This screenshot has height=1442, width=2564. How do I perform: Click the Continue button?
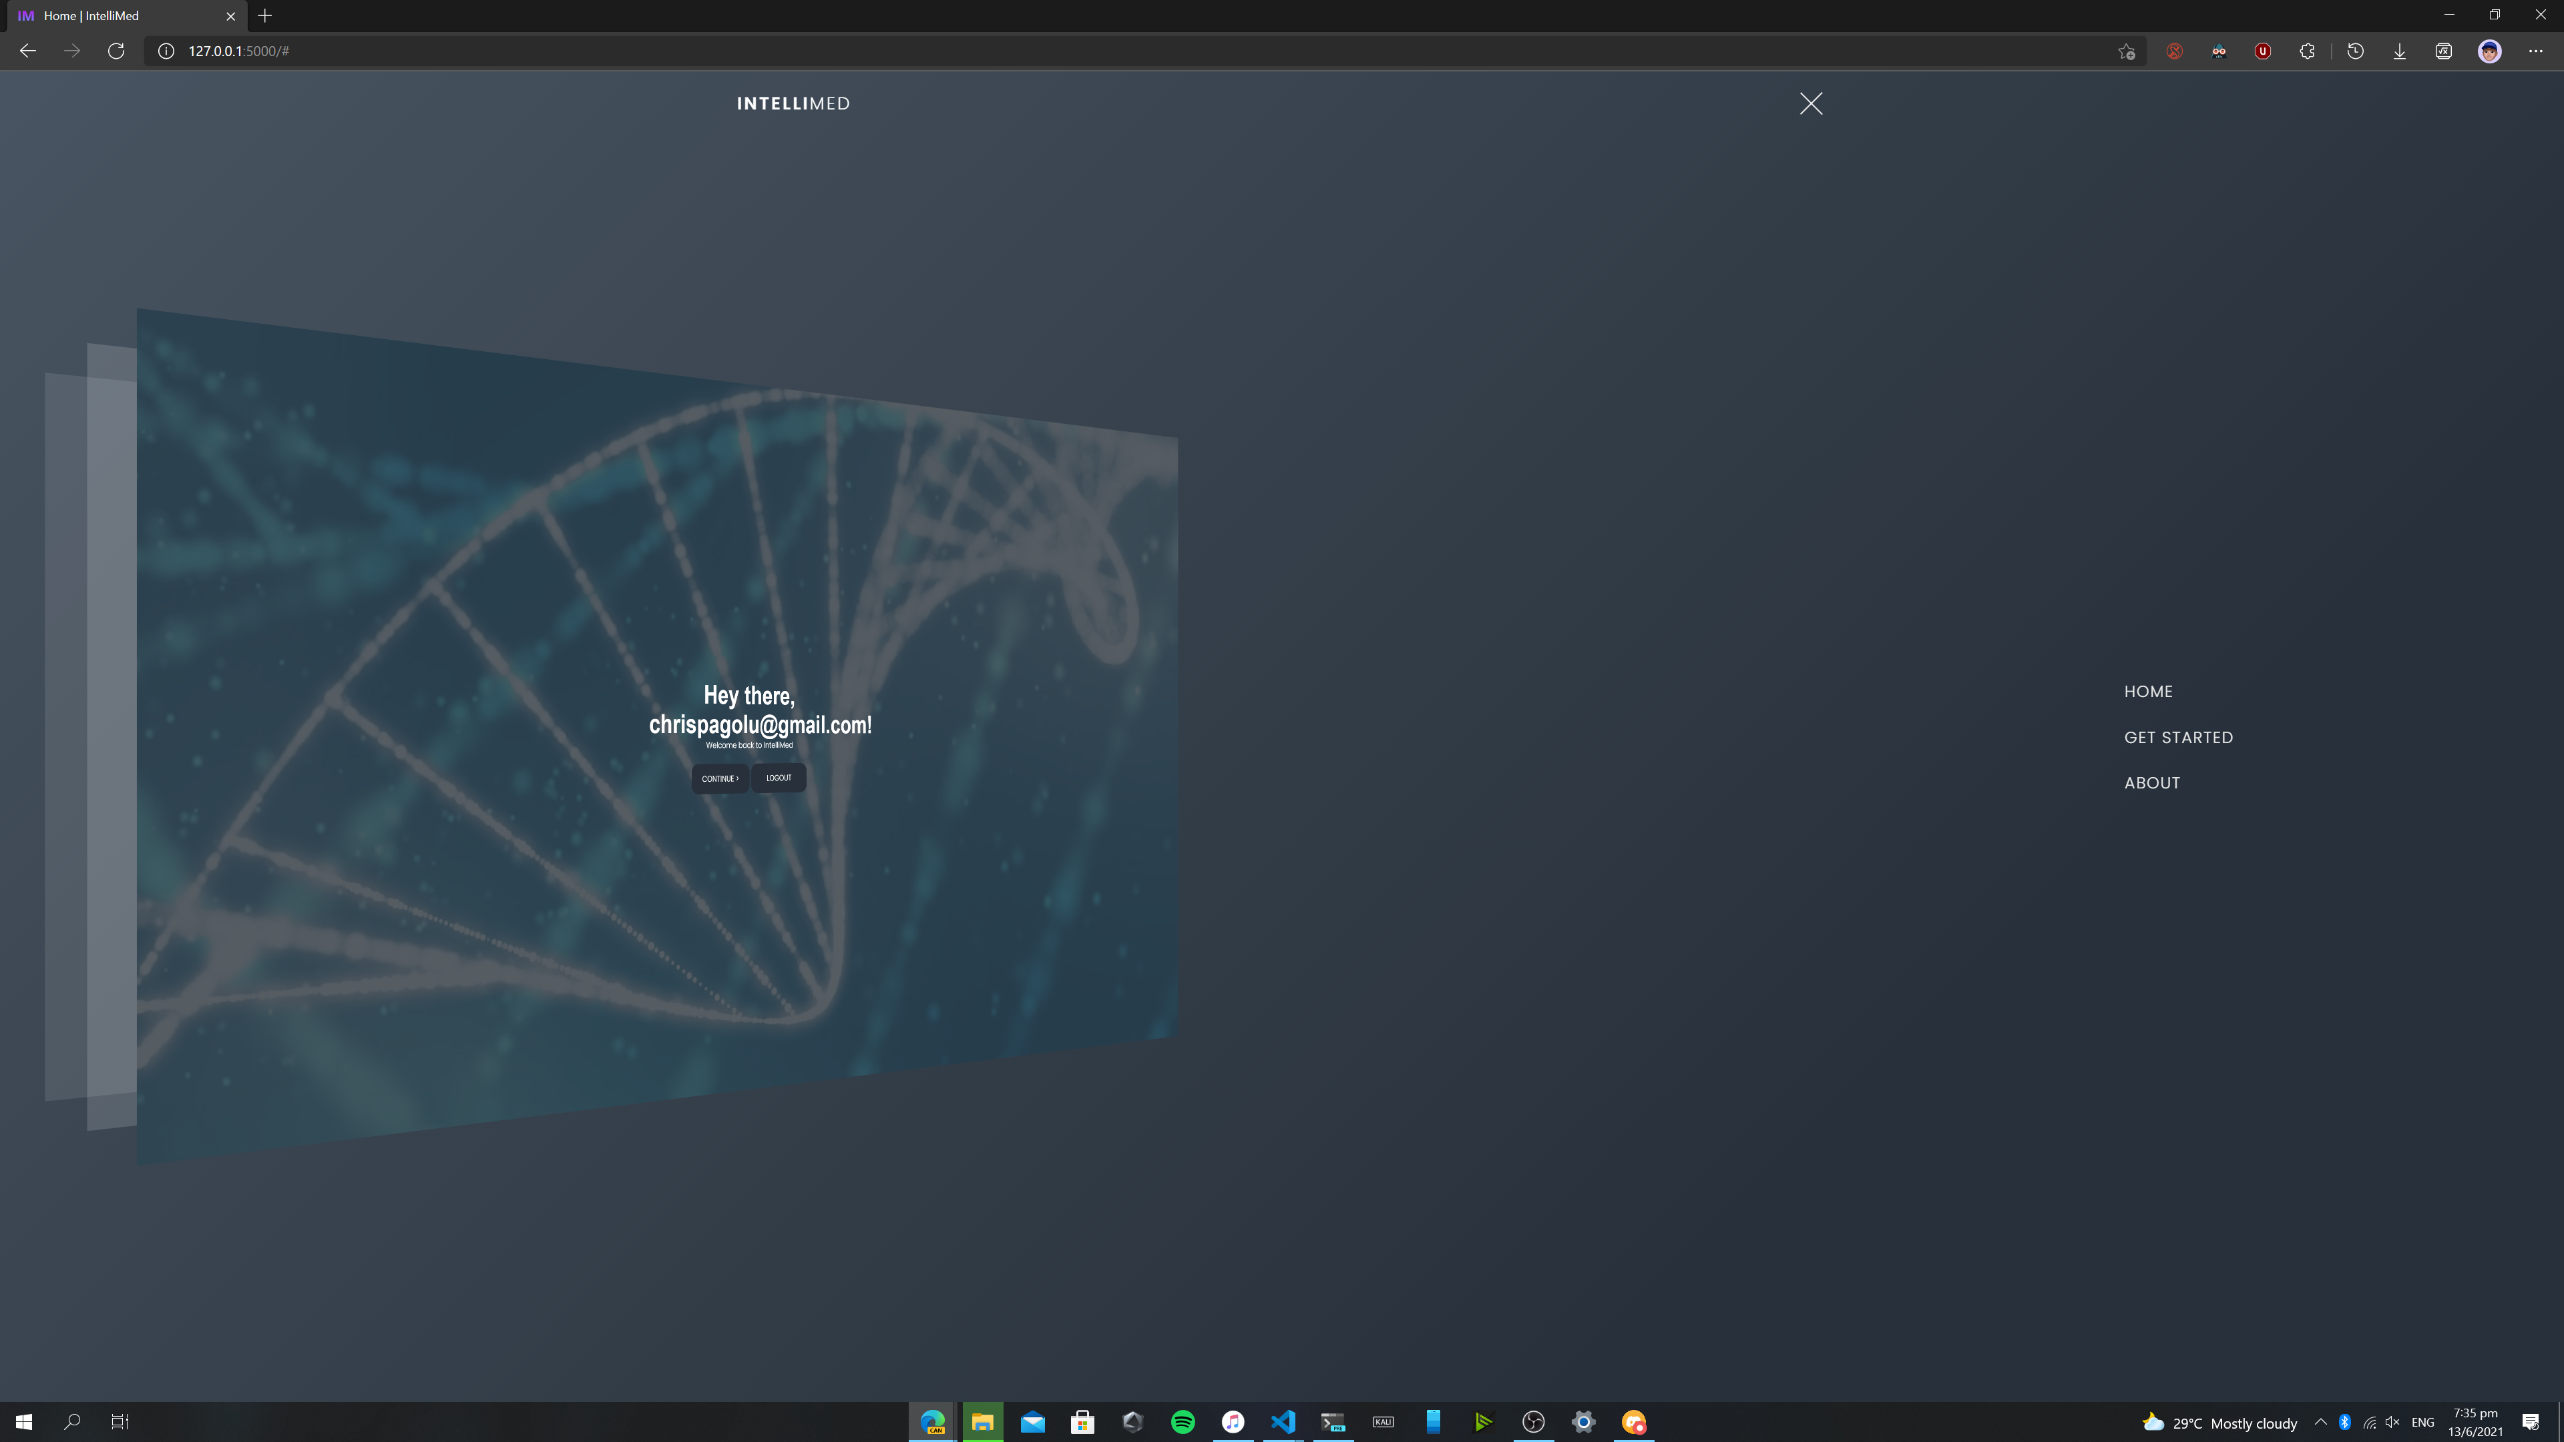coord(720,778)
